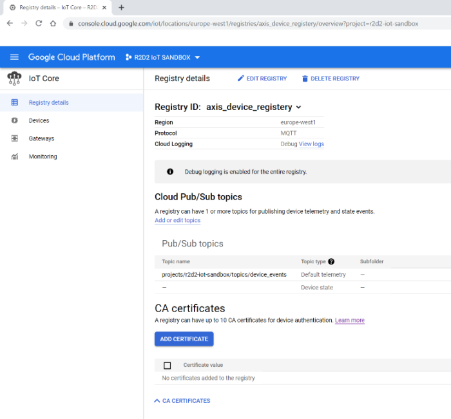Image resolution: width=451 pixels, height=419 pixels.
Task: Close the Registry details browser tab
Action: (104, 8)
